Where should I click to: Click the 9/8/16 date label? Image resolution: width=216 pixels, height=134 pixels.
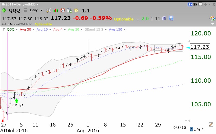[179, 128]
